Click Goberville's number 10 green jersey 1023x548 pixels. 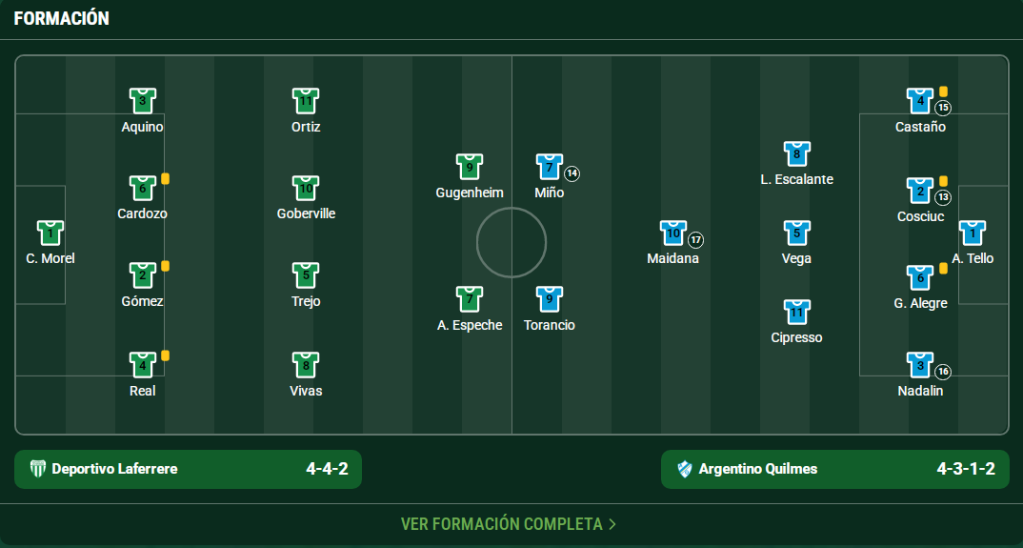coord(306,188)
